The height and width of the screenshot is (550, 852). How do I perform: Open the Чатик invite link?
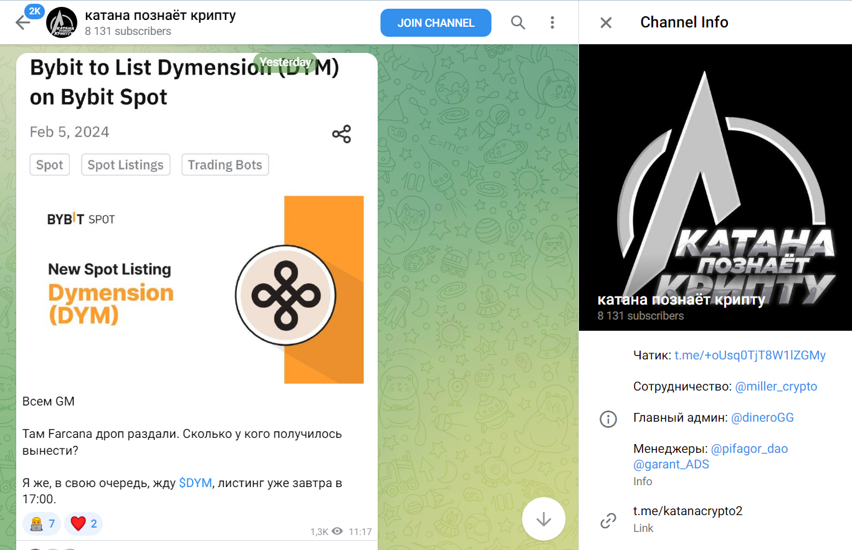click(x=750, y=356)
